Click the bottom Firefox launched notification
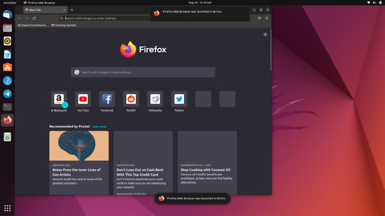385x216 pixels. click(x=192, y=198)
